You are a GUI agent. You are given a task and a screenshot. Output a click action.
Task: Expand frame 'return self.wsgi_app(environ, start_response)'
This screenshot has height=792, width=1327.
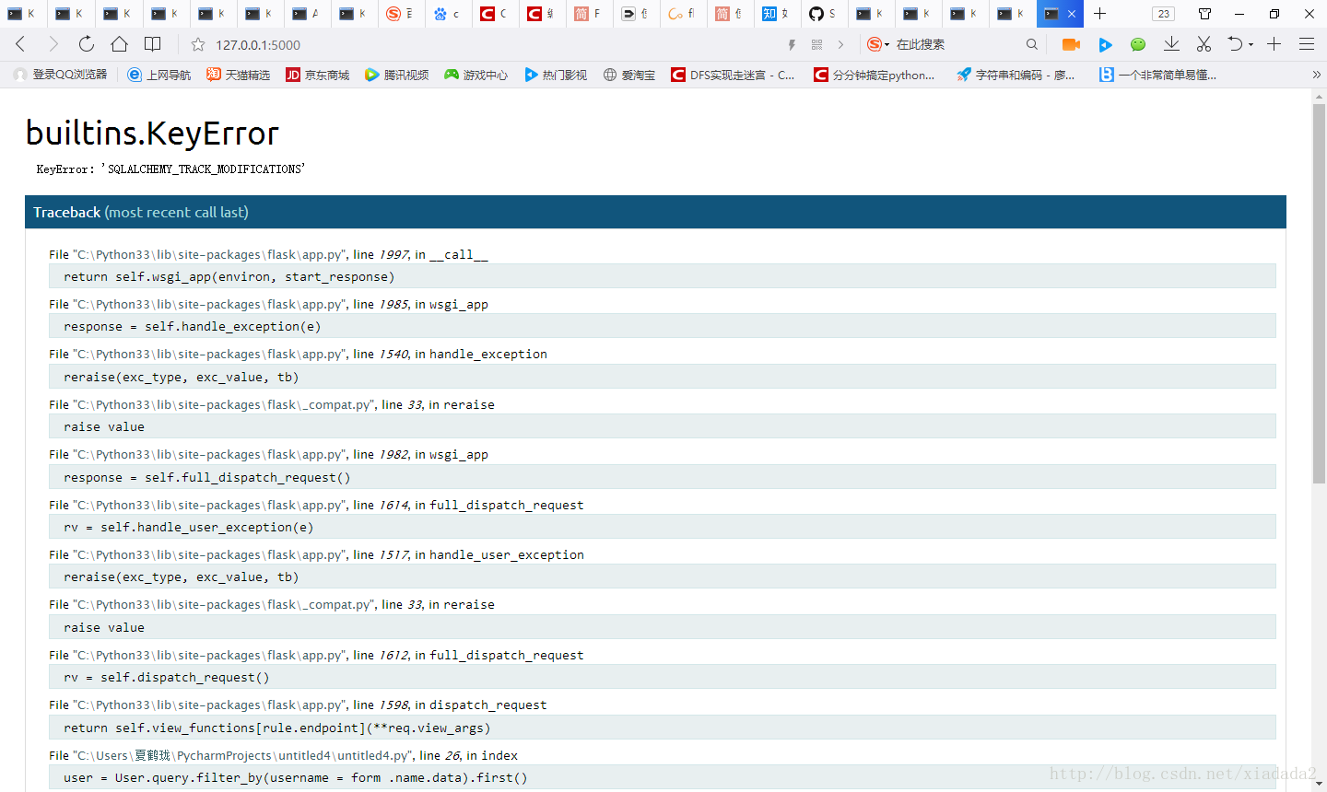pos(662,276)
